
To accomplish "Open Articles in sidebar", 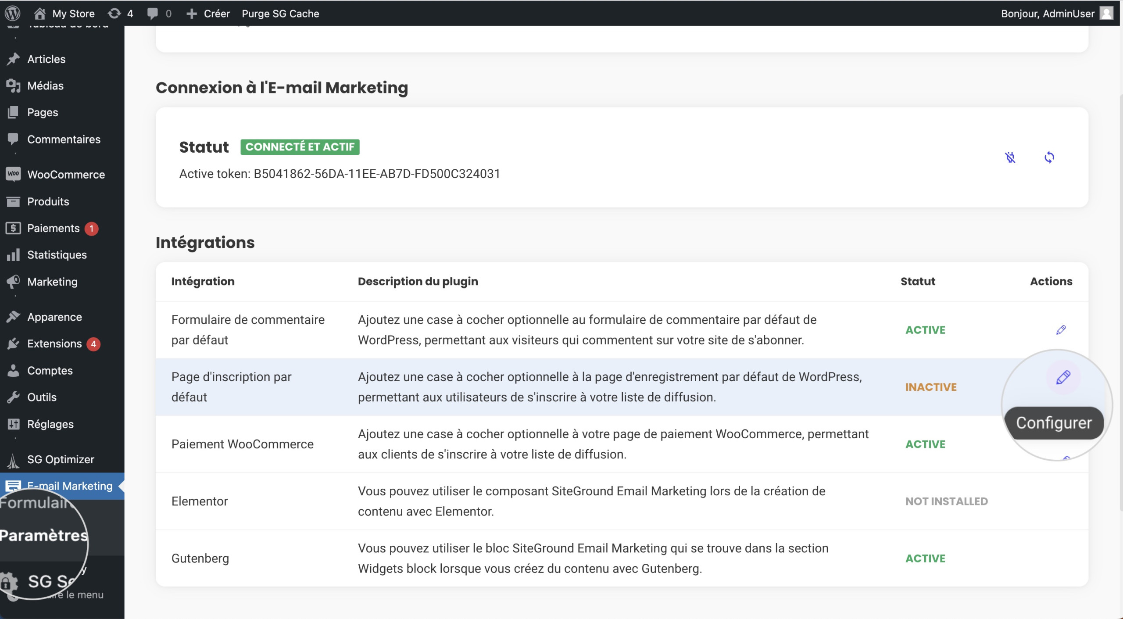I will [x=46, y=59].
